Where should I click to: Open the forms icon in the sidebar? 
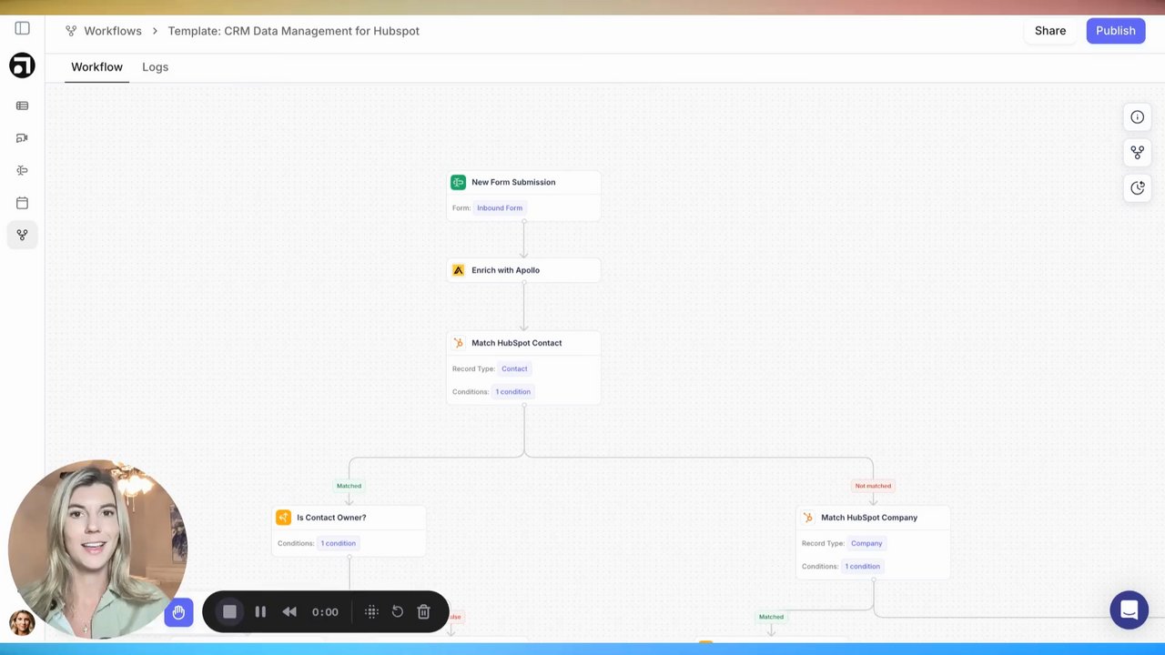(22, 170)
